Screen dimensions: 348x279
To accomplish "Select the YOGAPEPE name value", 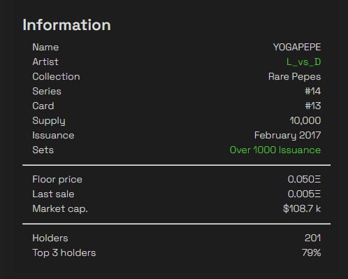I will (x=297, y=47).
